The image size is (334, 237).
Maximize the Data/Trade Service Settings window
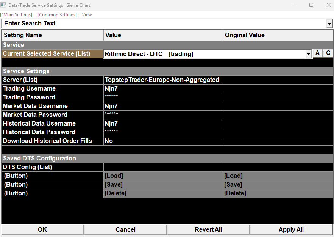coord(311,5)
